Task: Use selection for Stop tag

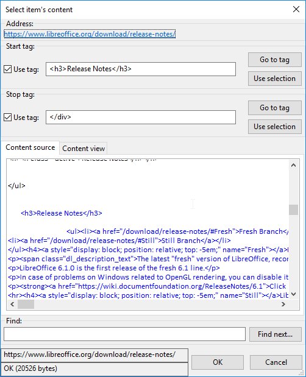Action: pyautogui.click(x=274, y=127)
